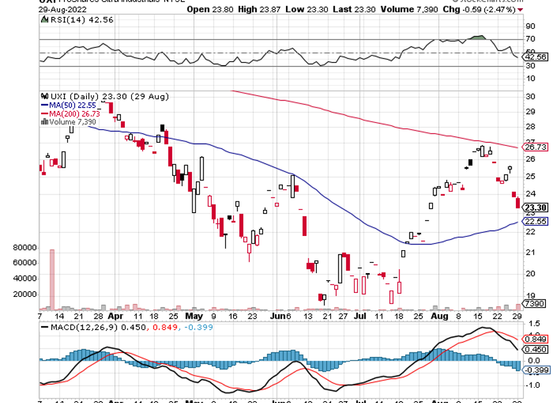Click the 'Aug' label on price chart date axis
The image size is (553, 403).
click(x=440, y=316)
